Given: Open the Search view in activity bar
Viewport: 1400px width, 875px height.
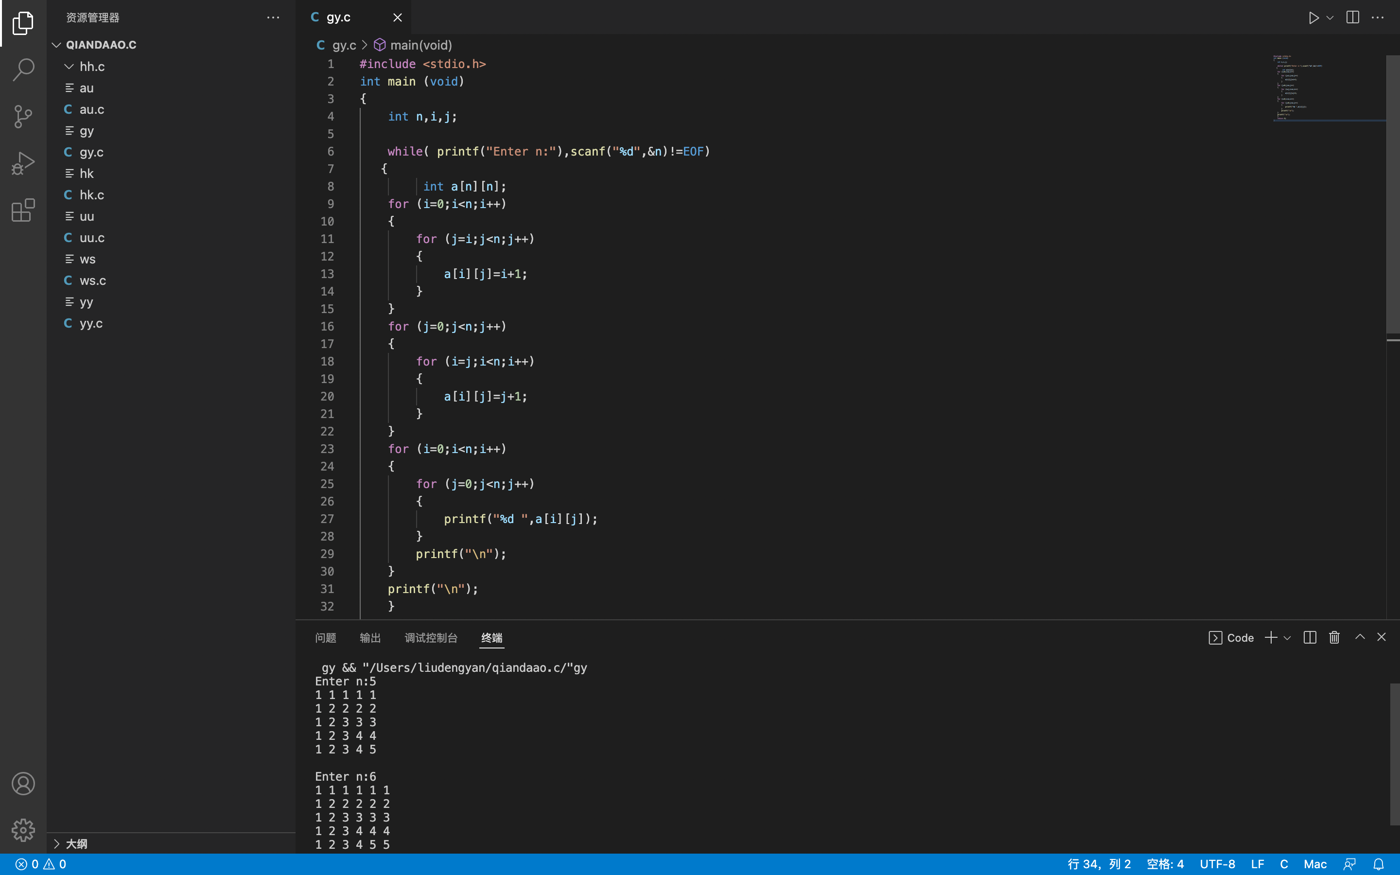Looking at the screenshot, I should tap(23, 70).
